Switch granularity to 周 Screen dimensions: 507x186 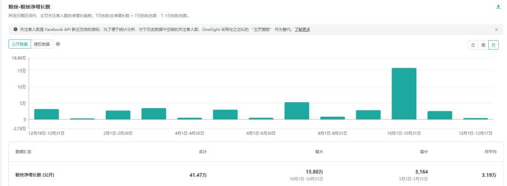pos(483,45)
